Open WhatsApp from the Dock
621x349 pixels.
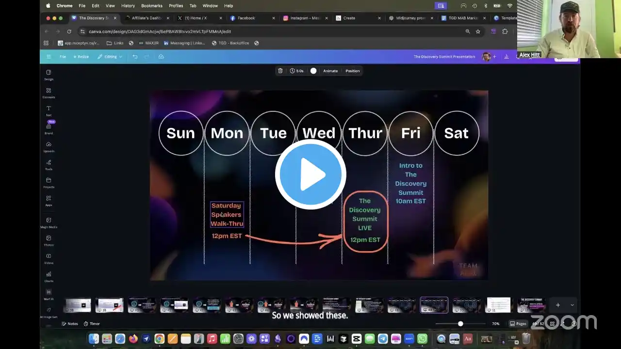pyautogui.click(x=422, y=339)
